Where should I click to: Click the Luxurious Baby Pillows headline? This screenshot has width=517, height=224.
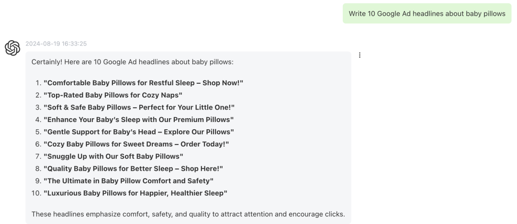(x=135, y=193)
